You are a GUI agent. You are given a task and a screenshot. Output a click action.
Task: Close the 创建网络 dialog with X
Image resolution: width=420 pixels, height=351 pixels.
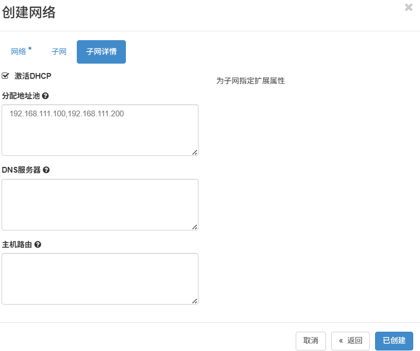click(x=409, y=7)
